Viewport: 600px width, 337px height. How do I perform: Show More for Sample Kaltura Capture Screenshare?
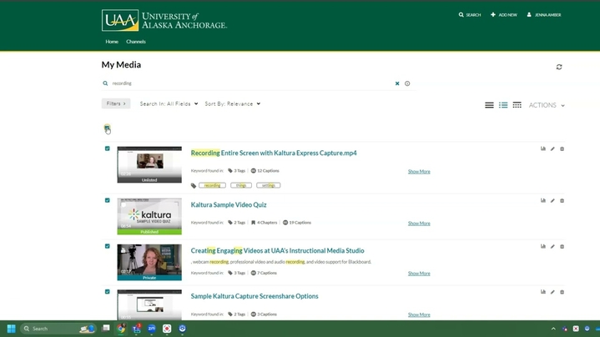pos(419,314)
